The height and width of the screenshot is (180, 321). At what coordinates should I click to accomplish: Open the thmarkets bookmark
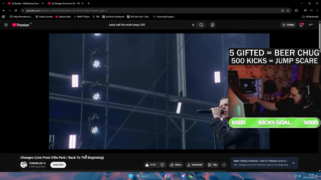(x=21, y=17)
